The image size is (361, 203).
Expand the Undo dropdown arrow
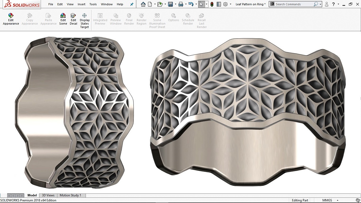[x=196, y=4]
